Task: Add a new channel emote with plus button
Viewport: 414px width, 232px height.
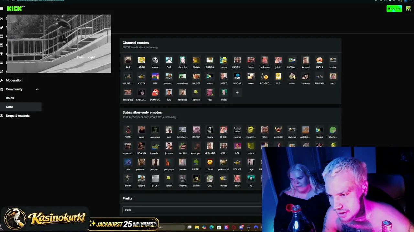Action: pyautogui.click(x=237, y=92)
